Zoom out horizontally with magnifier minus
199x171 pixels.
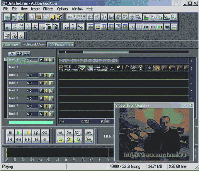(69, 132)
